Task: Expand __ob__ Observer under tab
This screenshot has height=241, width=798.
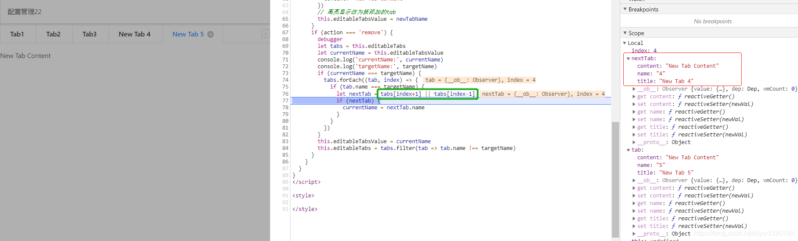Action: click(634, 180)
